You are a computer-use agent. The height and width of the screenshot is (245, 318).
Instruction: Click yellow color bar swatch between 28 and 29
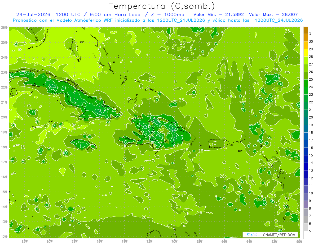(306, 53)
